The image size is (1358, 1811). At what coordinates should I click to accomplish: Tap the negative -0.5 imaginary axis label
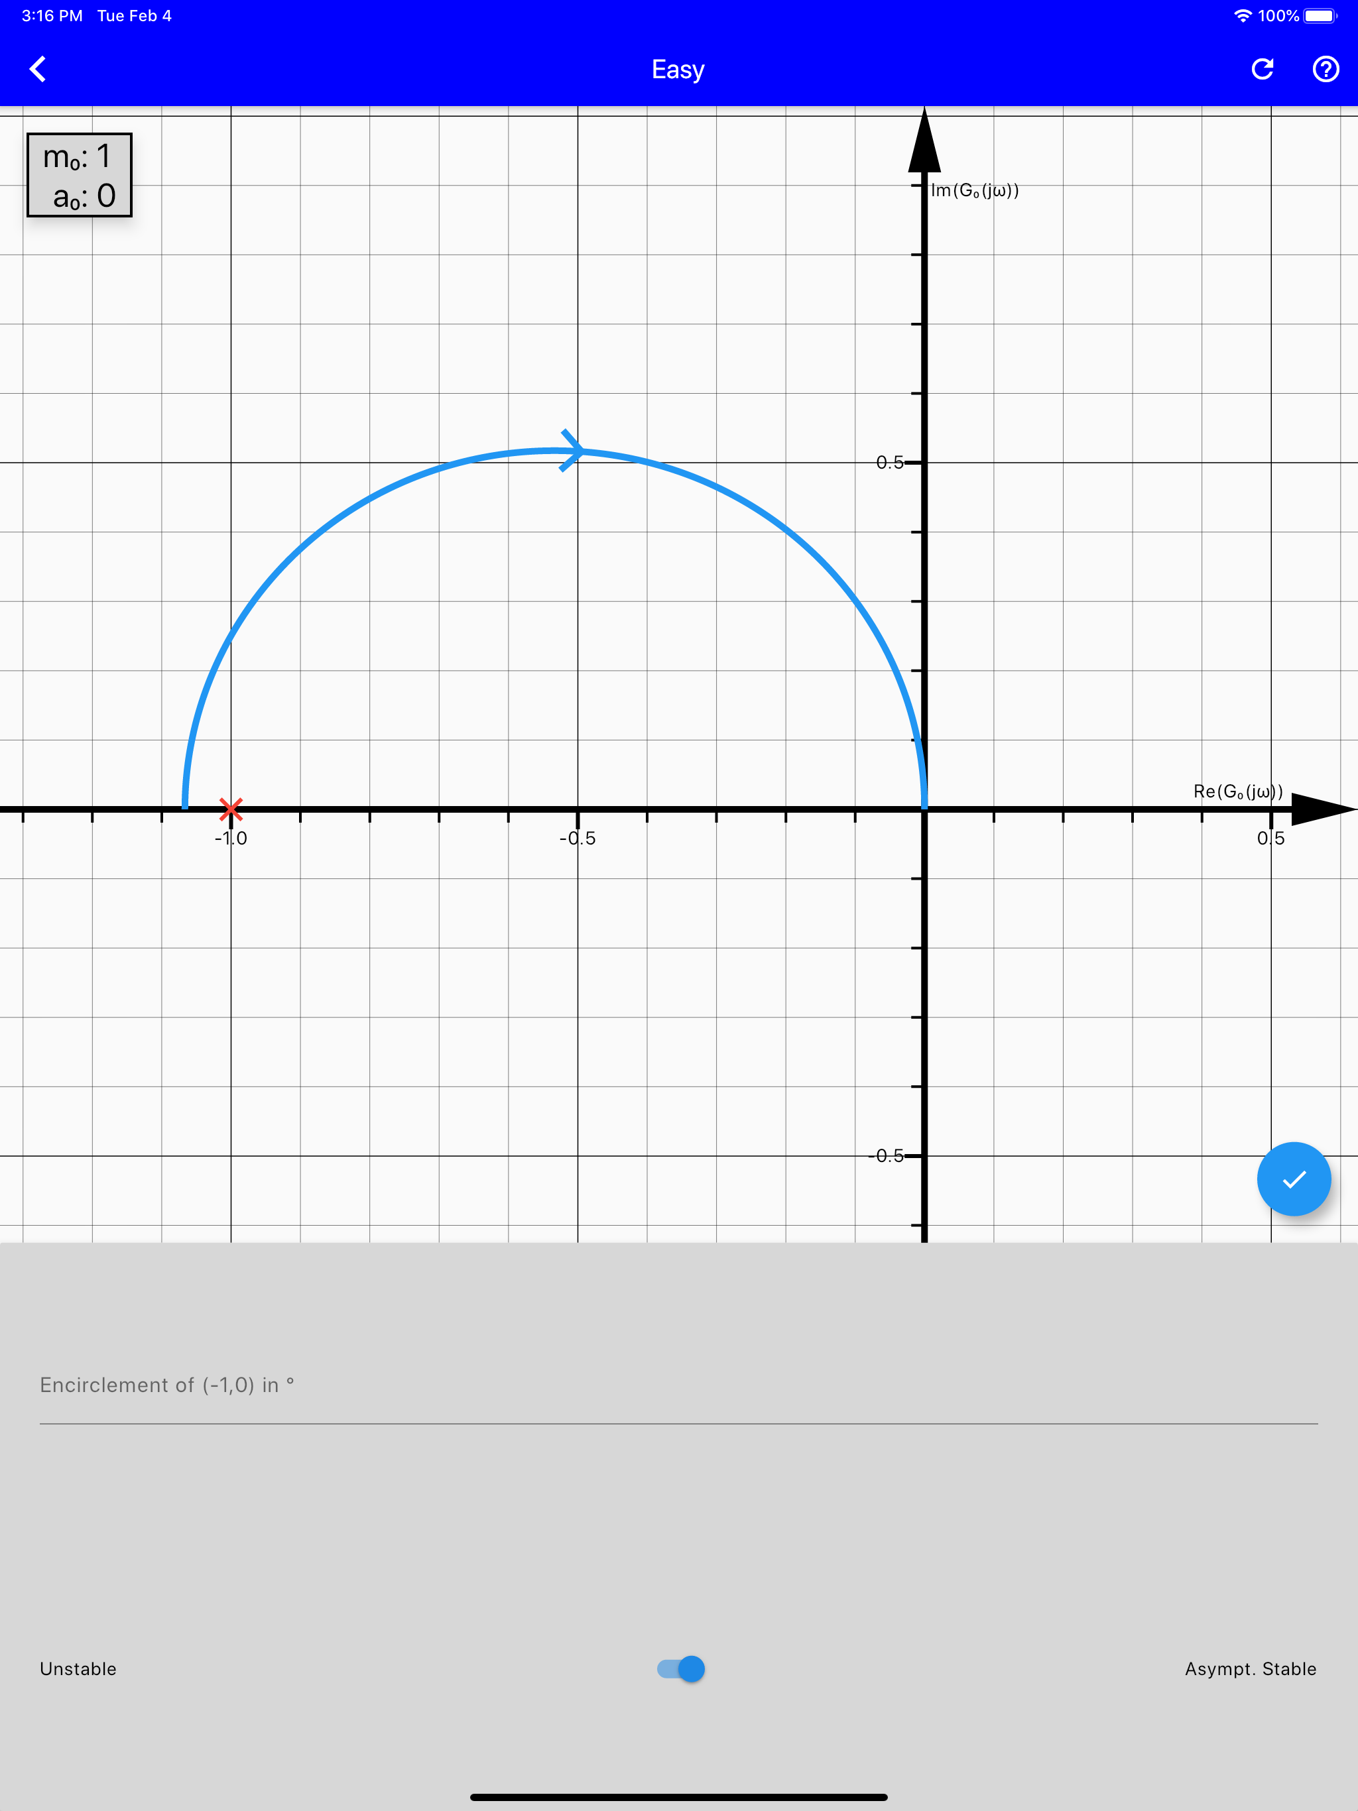point(887,1156)
